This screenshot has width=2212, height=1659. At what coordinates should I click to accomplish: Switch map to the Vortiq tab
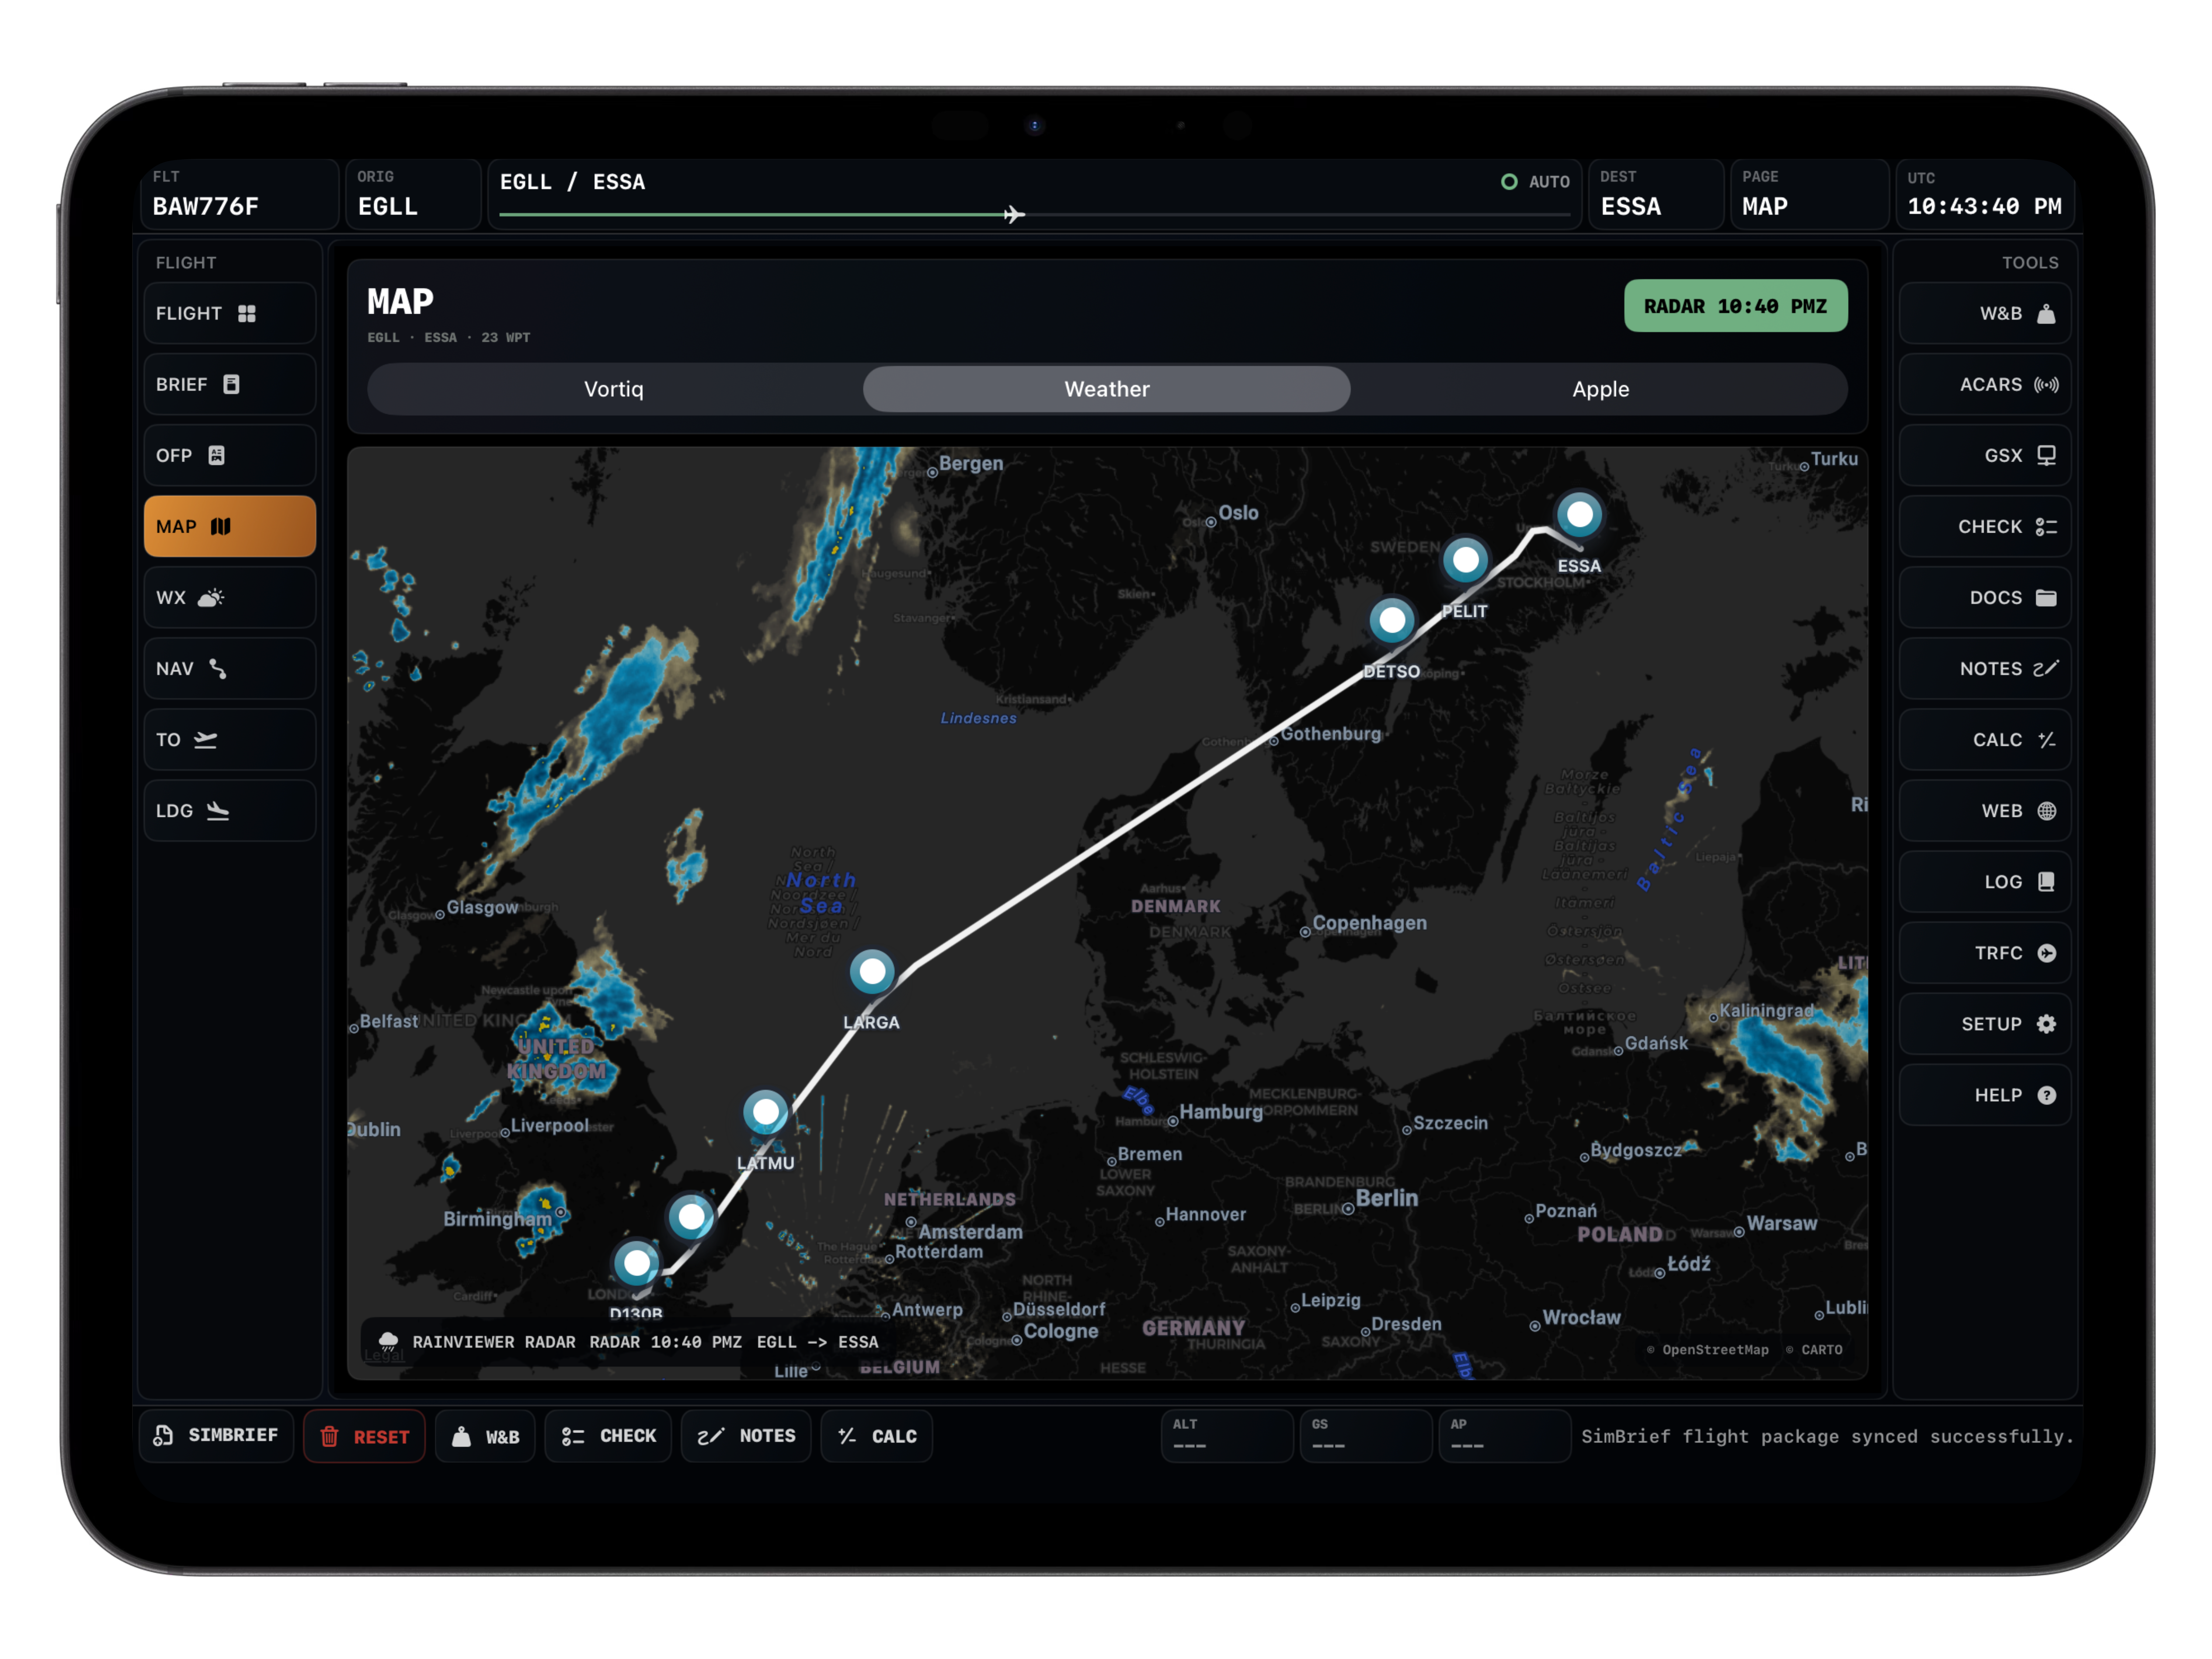(614, 389)
